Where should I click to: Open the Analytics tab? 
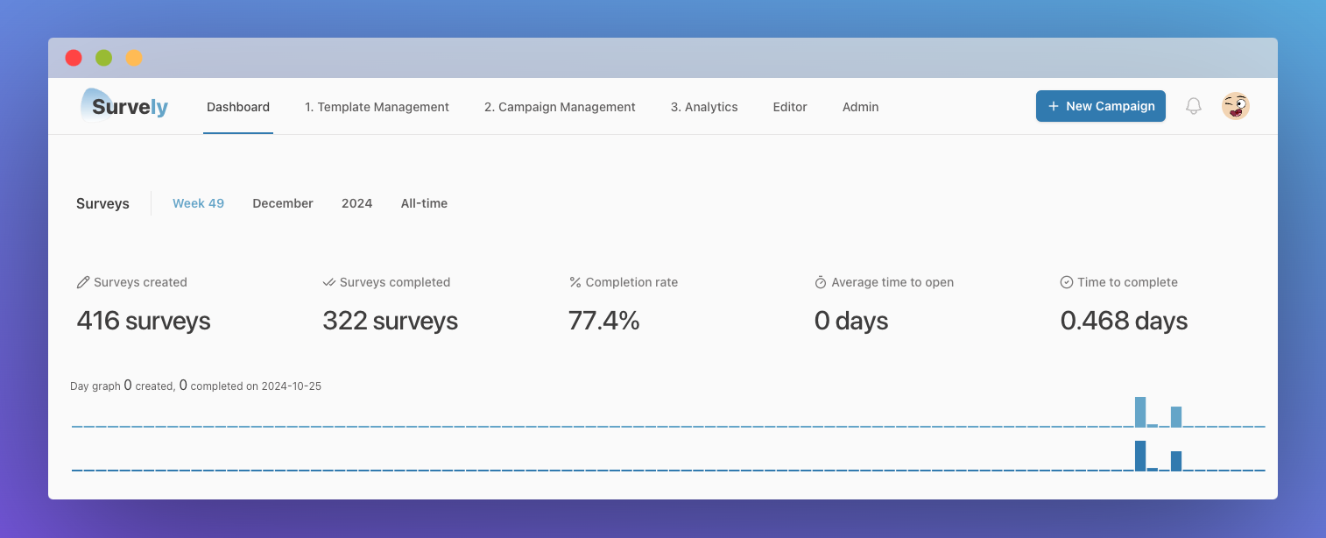(704, 107)
